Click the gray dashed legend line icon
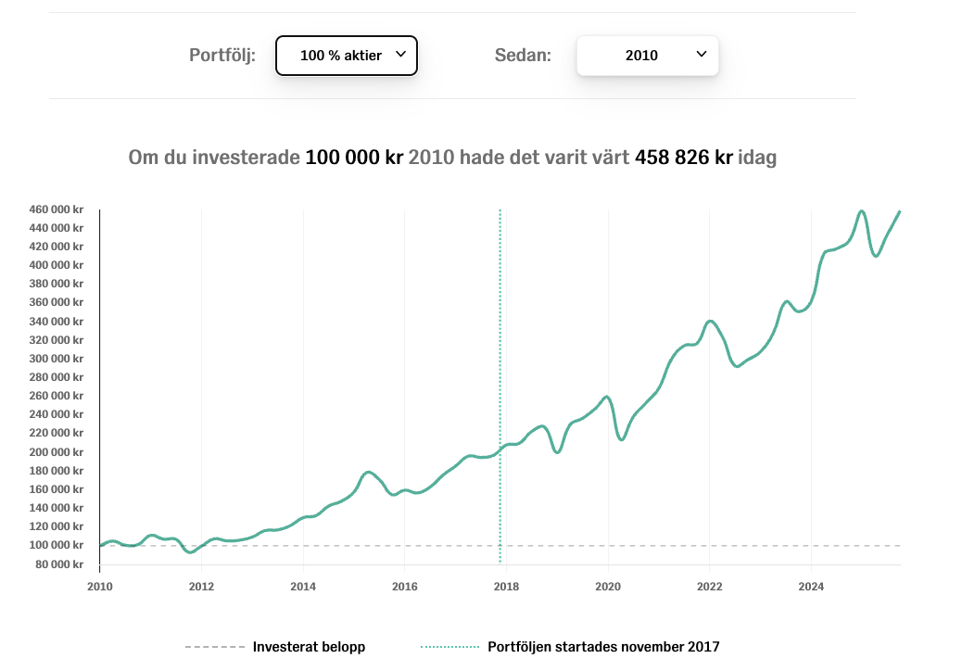This screenshot has width=962, height=671. coord(212,647)
